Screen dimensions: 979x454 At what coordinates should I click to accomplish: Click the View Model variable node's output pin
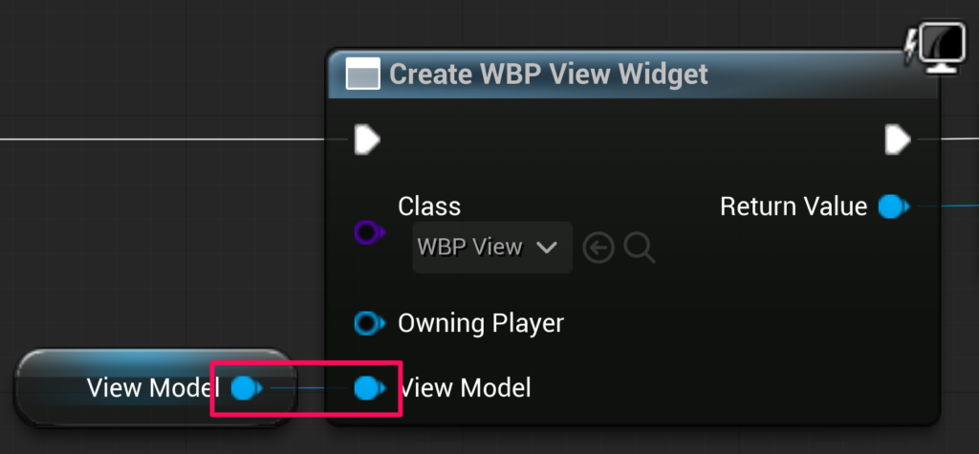coord(247,388)
